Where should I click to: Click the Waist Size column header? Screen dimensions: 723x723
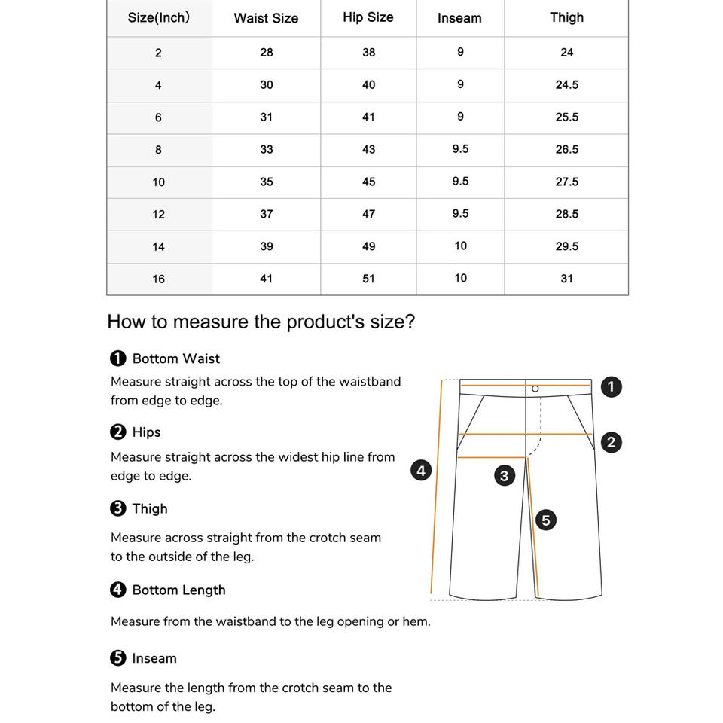266,18
